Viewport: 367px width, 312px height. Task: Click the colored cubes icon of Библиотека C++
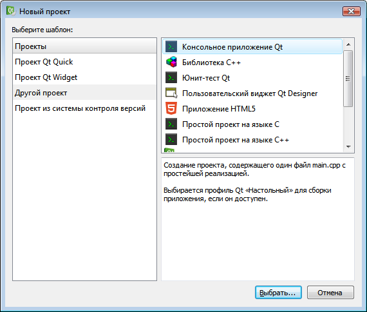[171, 62]
